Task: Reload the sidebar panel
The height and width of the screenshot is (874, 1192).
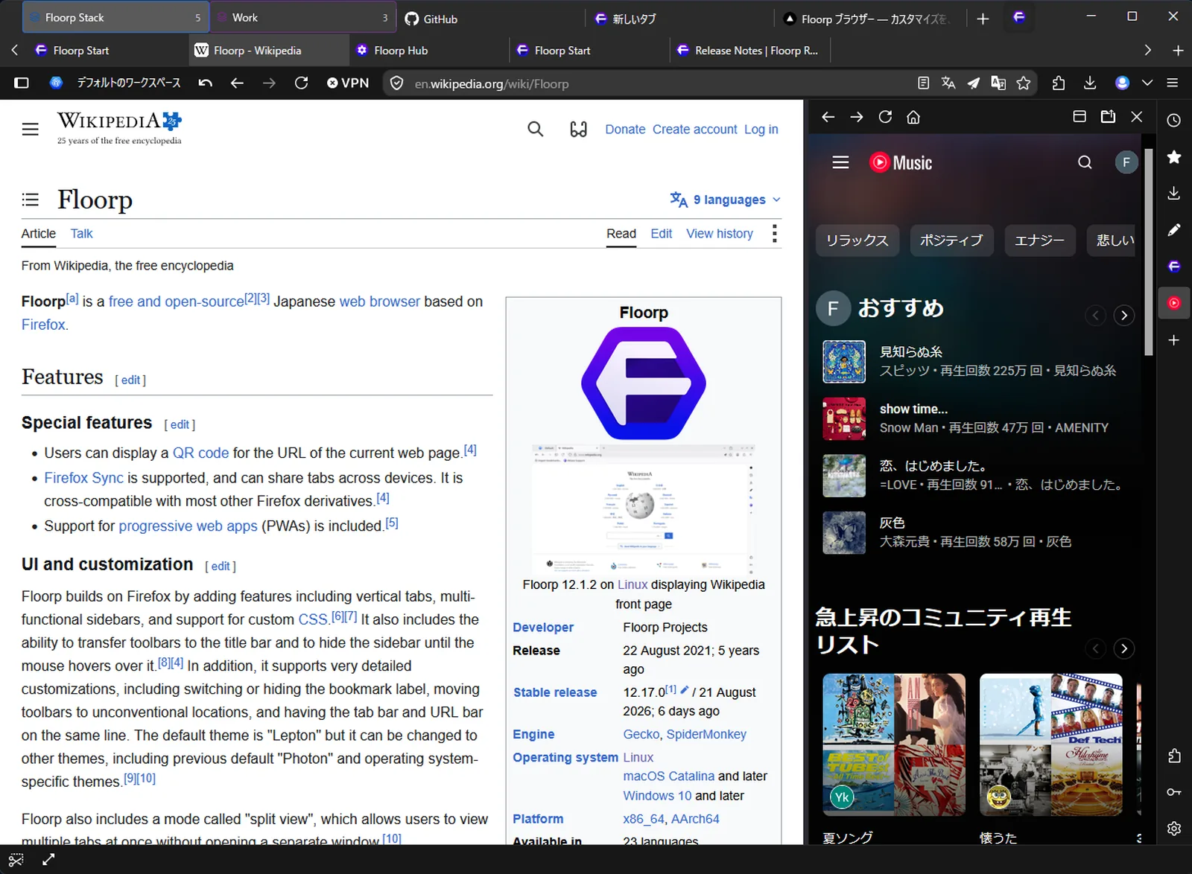Action: coord(885,117)
